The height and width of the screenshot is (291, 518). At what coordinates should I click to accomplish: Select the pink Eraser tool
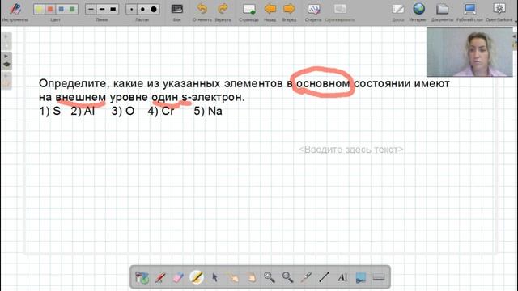178,277
